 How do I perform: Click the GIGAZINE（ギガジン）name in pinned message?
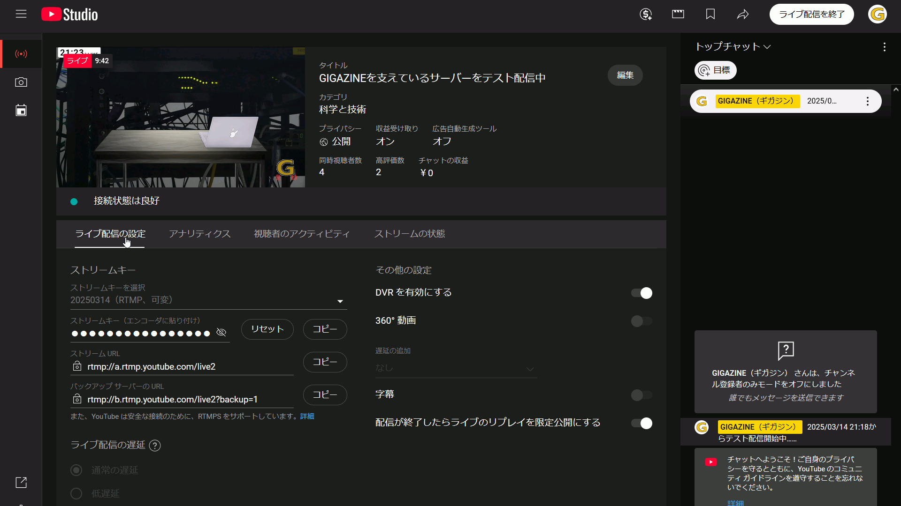coord(757,101)
